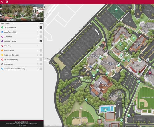This screenshot has height=127, width=154.
Task: Expand the Health and Safety chevron
Action: click(38, 60)
